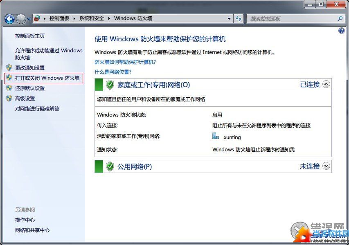Click shield icon beside 更改通知设置
Viewport: 349px width, 245px height.
(9, 67)
